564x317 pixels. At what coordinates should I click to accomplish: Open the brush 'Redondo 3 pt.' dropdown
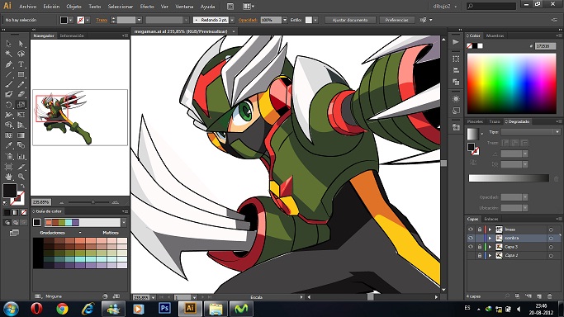232,20
